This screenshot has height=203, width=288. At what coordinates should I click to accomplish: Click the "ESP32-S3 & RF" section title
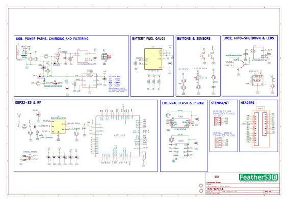coord(28,102)
